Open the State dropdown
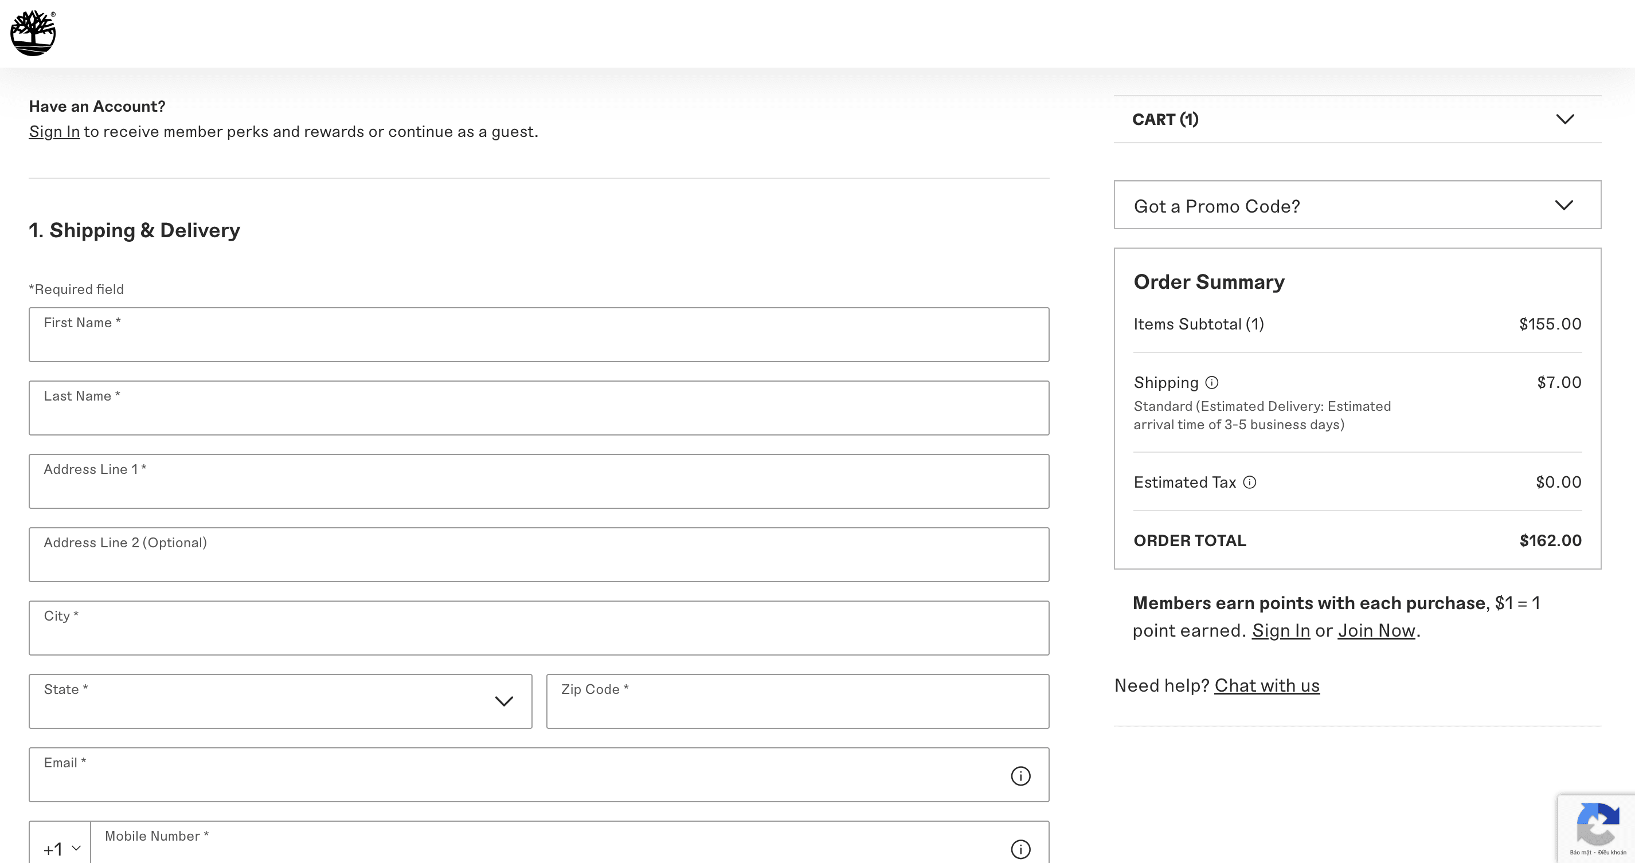1635x863 pixels. click(x=280, y=701)
